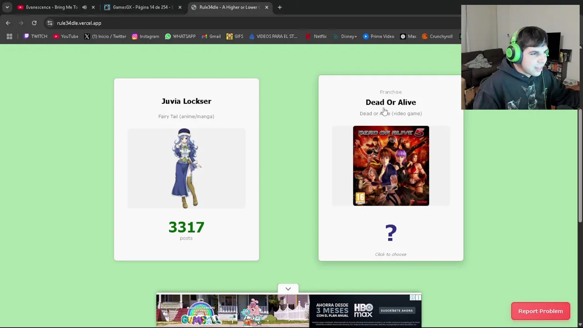
Task: Close the Evanescence tab
Action: 93,7
